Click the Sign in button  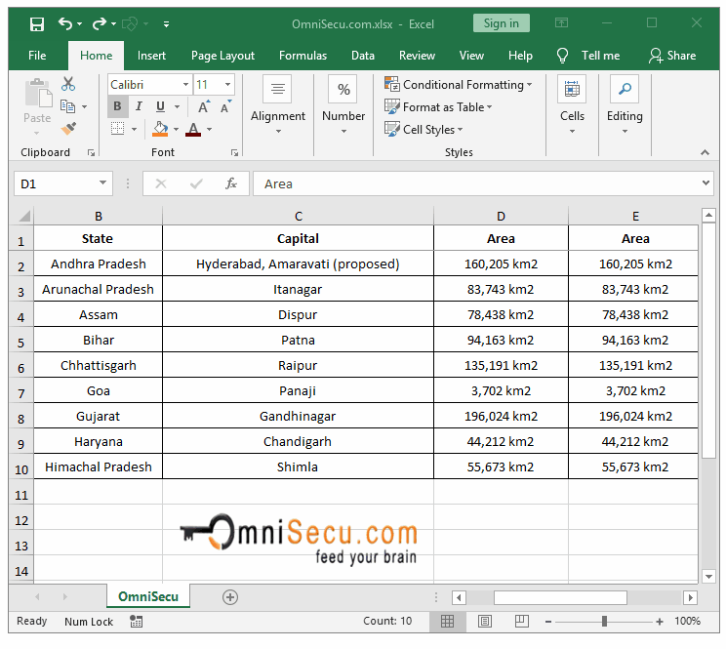click(501, 23)
